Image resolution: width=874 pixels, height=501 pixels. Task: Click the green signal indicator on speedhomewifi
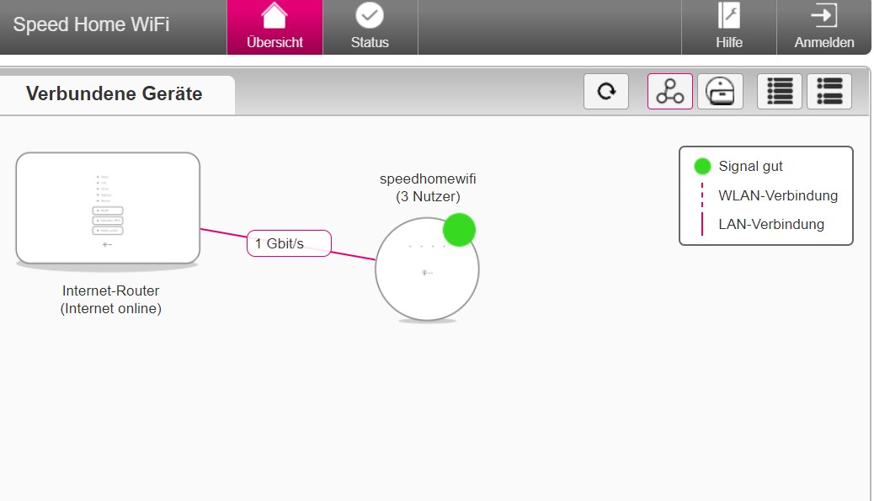point(459,230)
